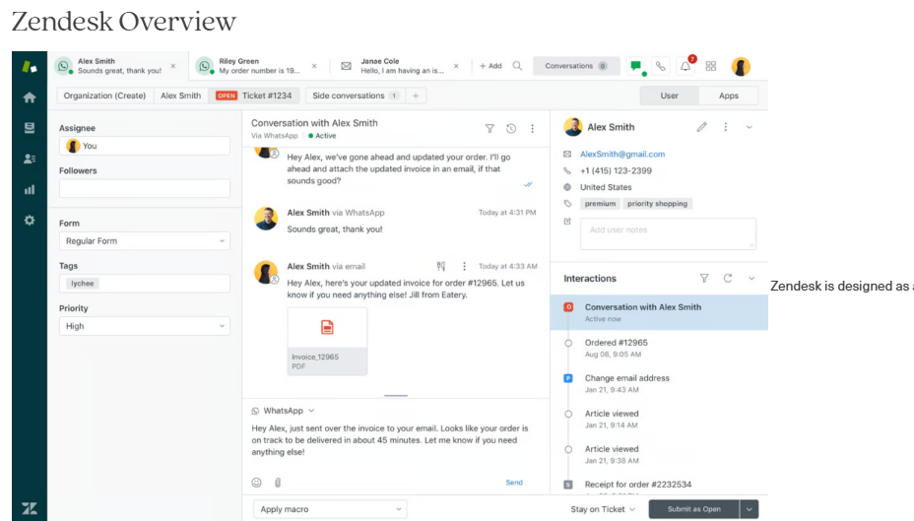The height and width of the screenshot is (521, 914).
Task: Click the search magnifier icon
Action: click(x=517, y=66)
